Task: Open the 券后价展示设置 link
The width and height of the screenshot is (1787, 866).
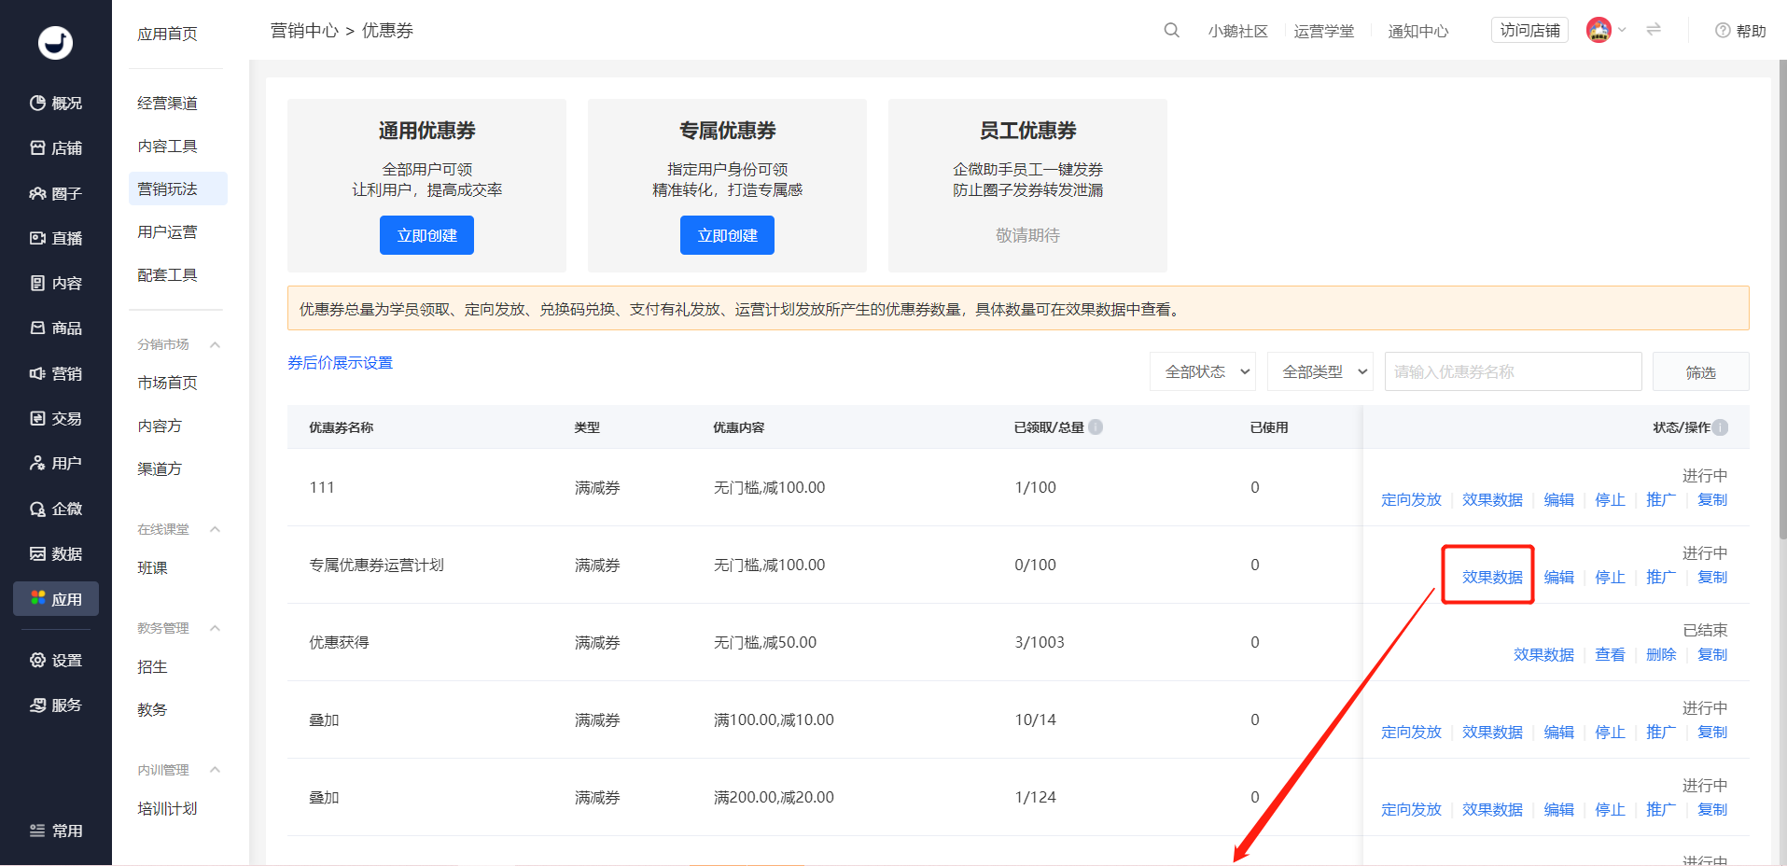Action: 340,362
